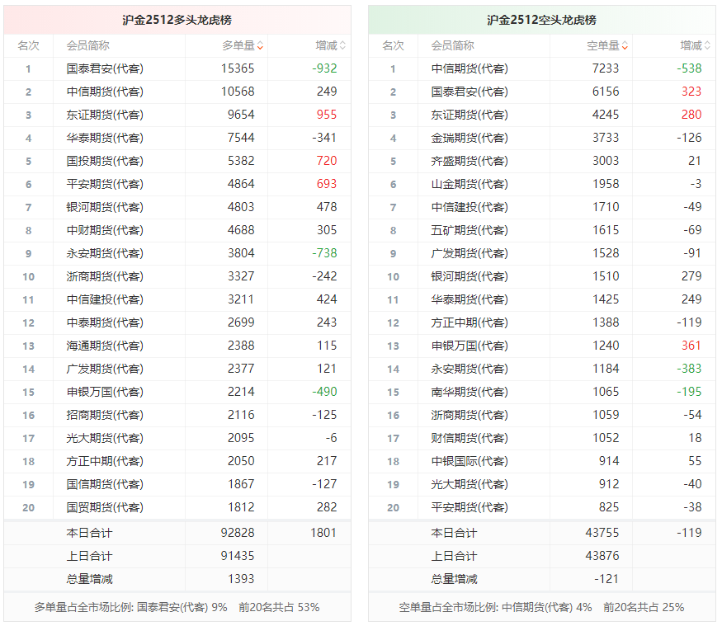
Task: Click short 总量增减 value -121
Action: (x=606, y=579)
